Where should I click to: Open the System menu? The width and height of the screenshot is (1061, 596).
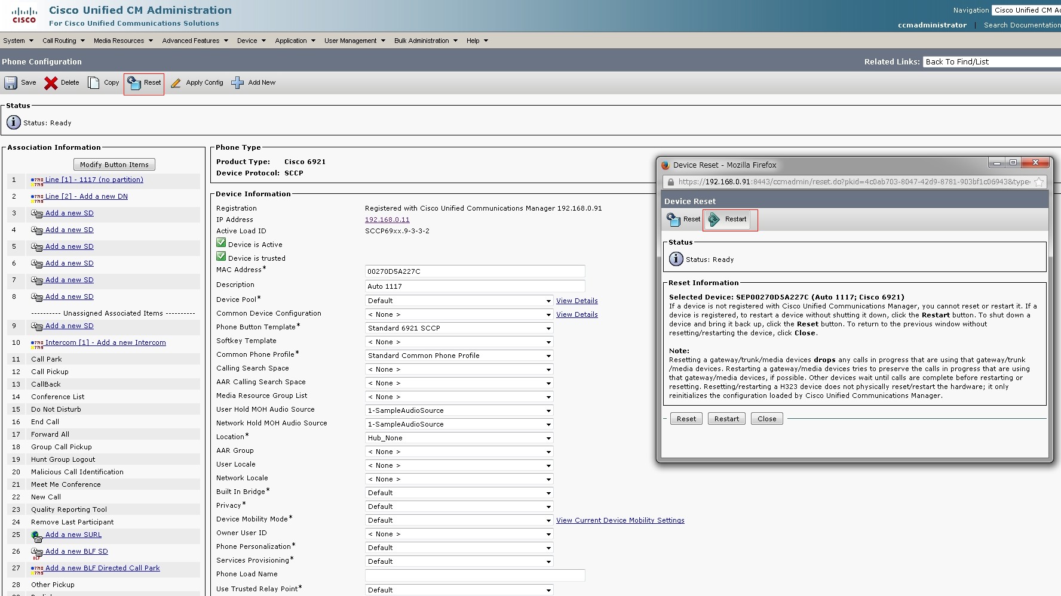click(18, 41)
